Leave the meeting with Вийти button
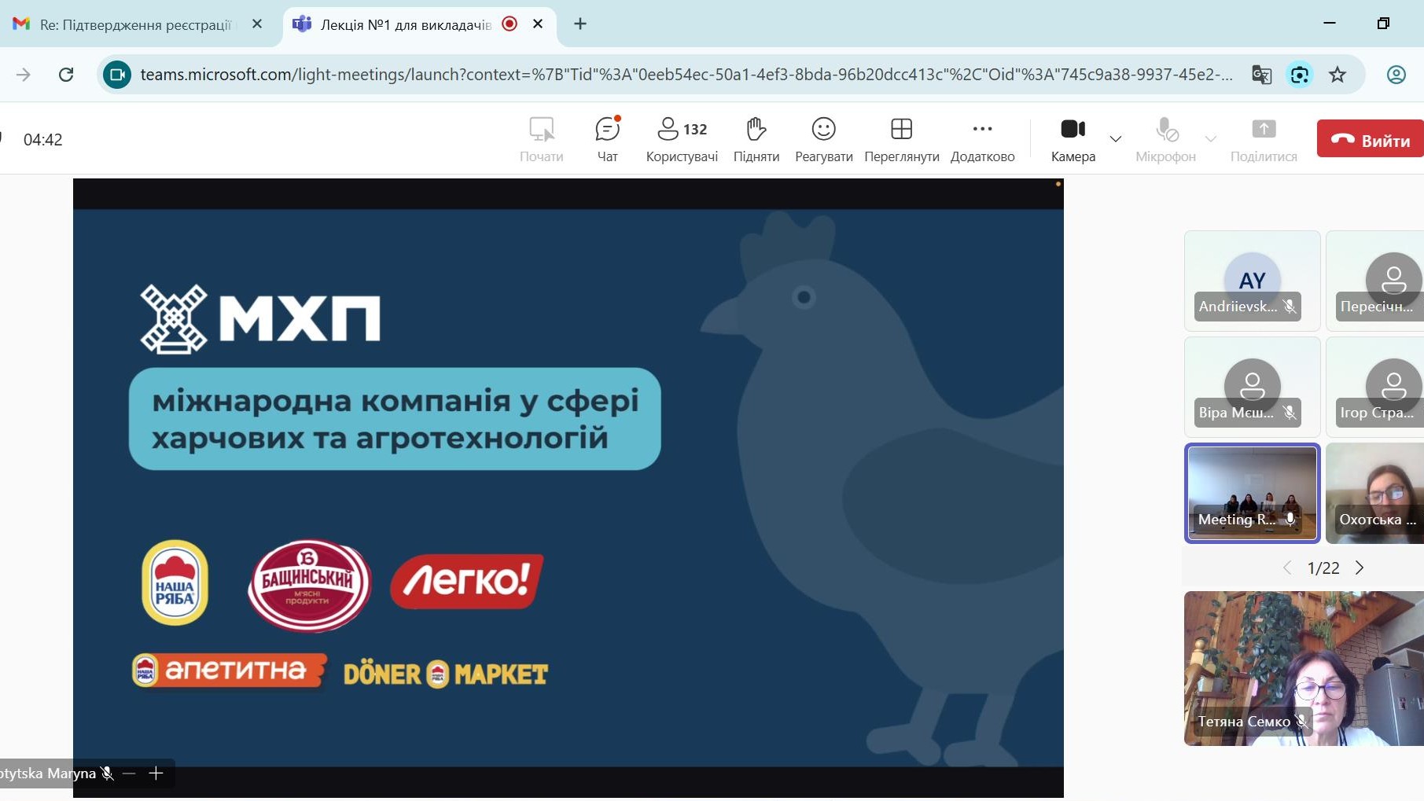The width and height of the screenshot is (1424, 801). (1370, 139)
